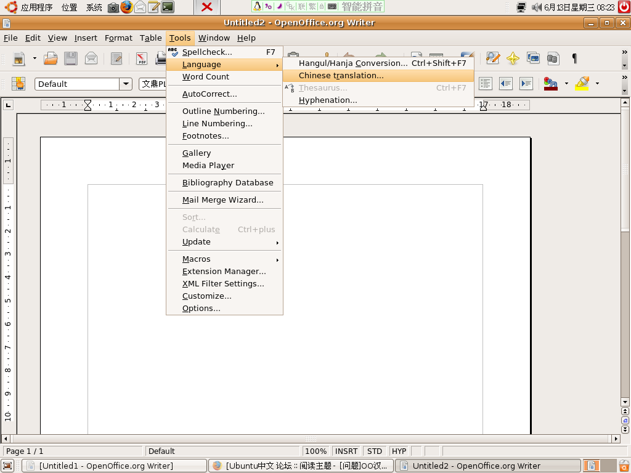The width and height of the screenshot is (631, 473).
Task: Click the Show Desktop taskbar icon
Action: 7,466
